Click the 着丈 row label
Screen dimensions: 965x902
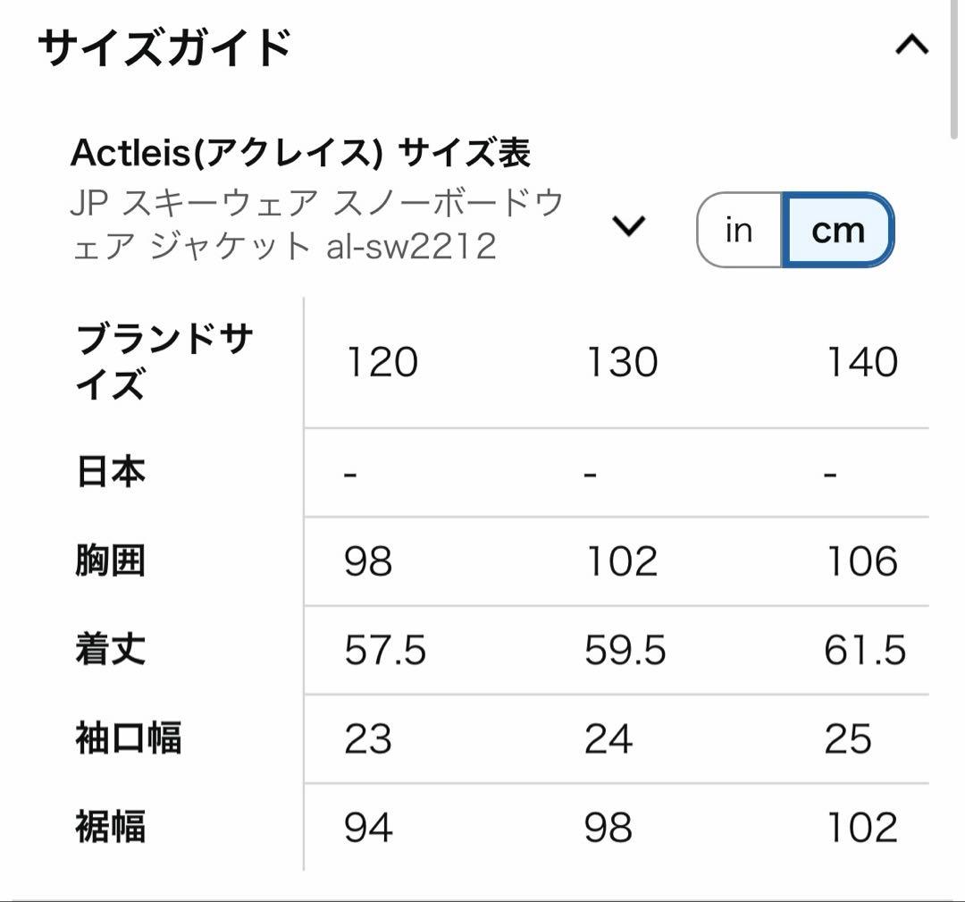(107, 650)
